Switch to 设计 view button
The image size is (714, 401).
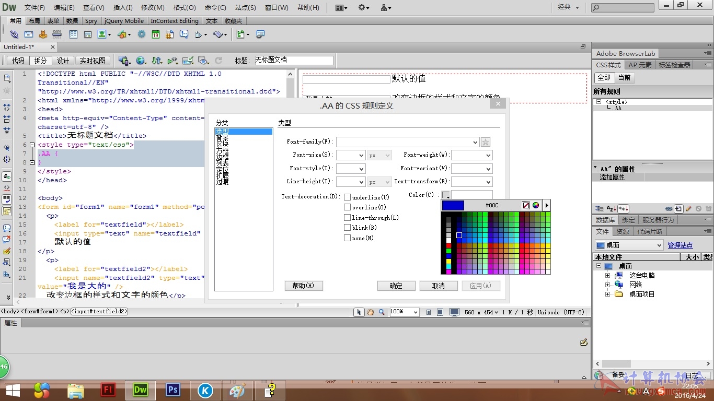point(63,61)
